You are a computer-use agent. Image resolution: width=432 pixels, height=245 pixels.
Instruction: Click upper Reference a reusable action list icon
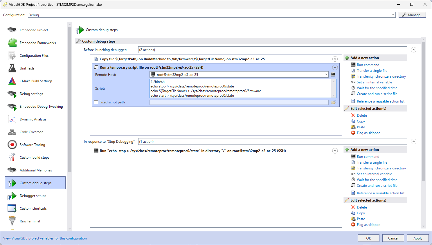[x=353, y=101]
